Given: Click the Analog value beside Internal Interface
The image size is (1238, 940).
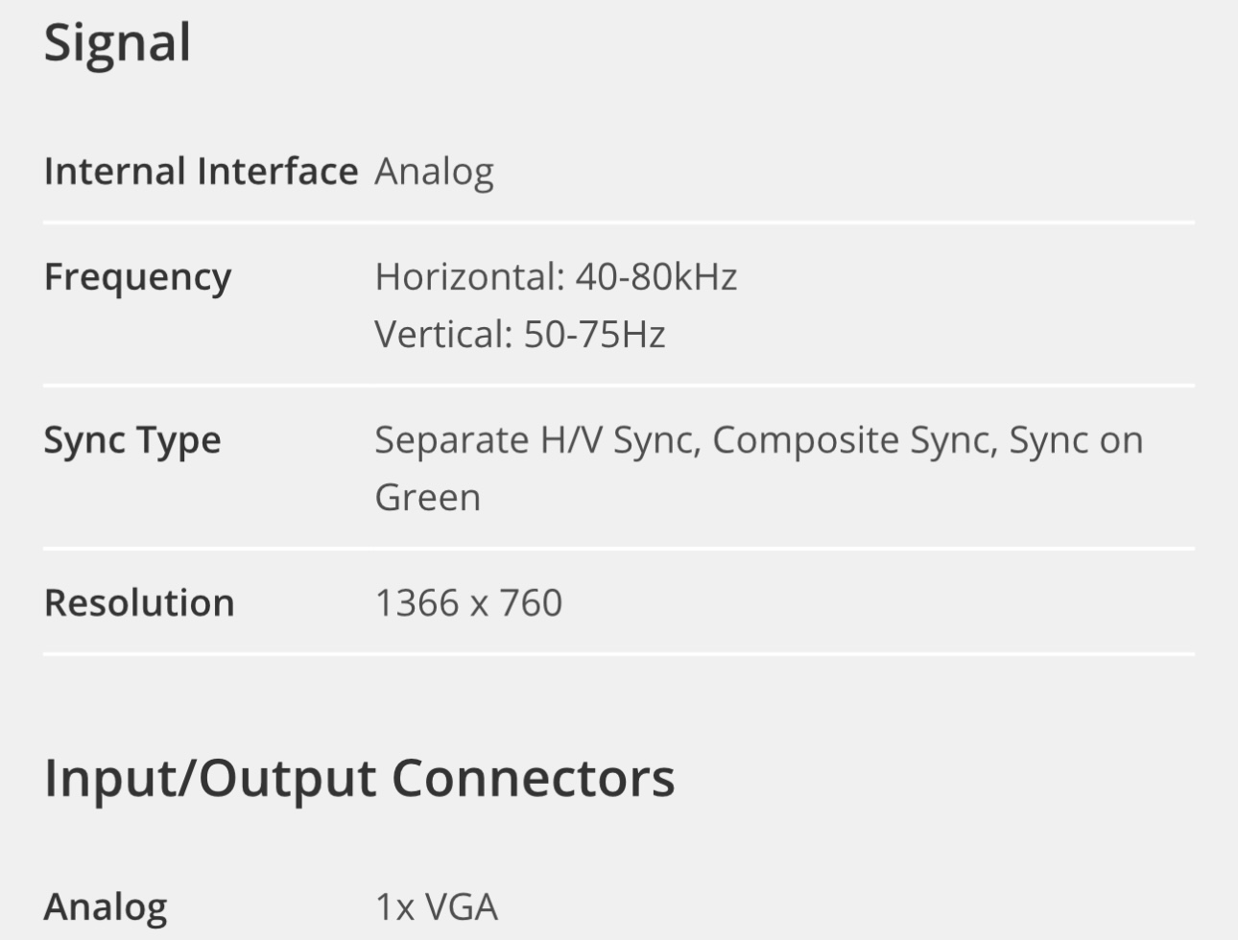Looking at the screenshot, I should (x=434, y=172).
